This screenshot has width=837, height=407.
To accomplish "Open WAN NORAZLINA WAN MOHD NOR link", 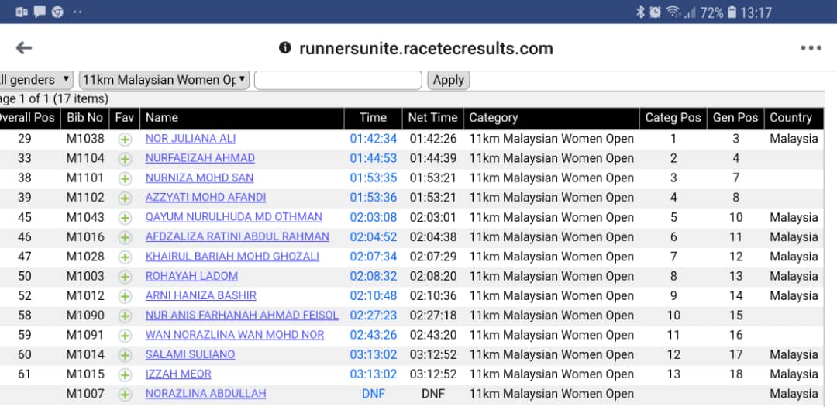I will [234, 335].
